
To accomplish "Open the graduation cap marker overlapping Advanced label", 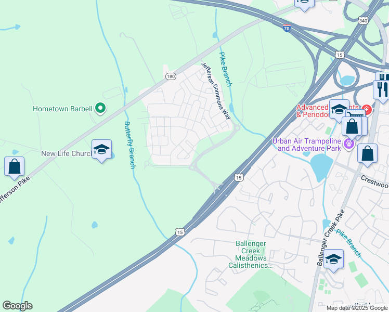I will pyautogui.click(x=339, y=110).
